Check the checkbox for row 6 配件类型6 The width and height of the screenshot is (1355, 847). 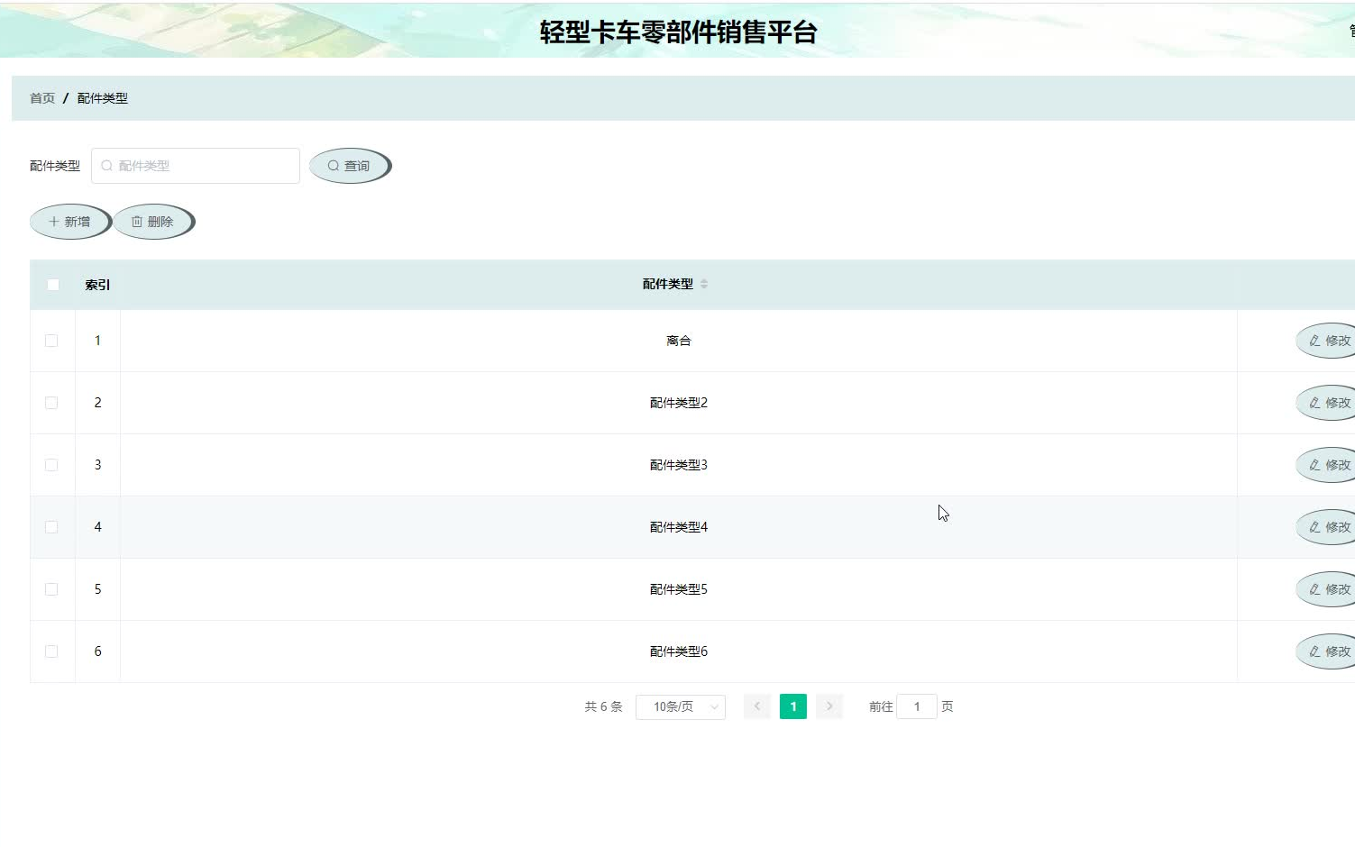pos(51,651)
